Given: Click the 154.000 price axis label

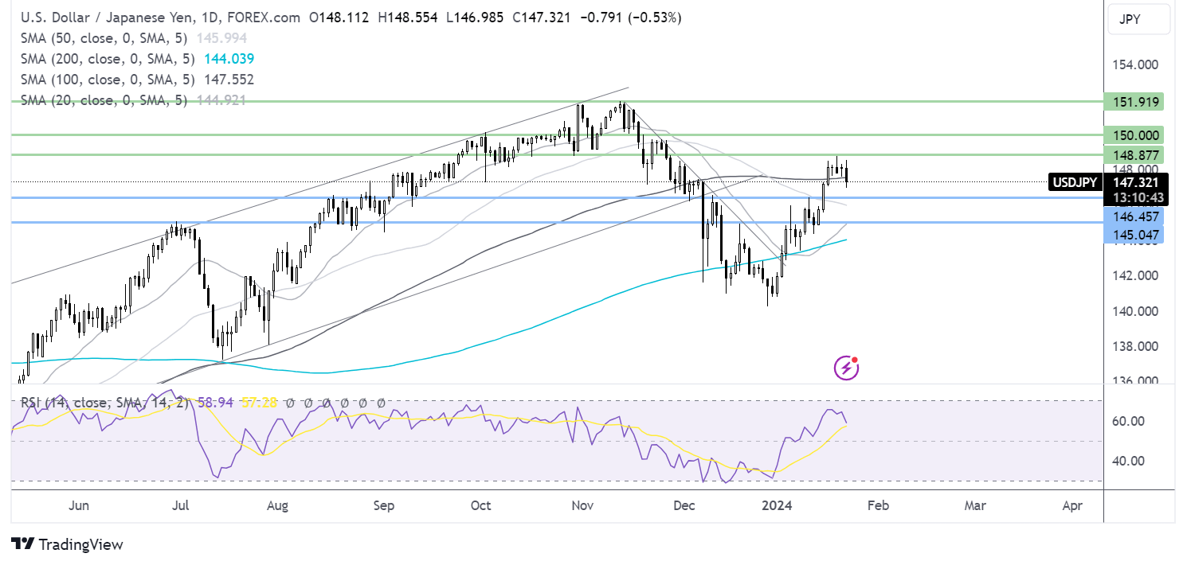Looking at the screenshot, I should coord(1134,64).
